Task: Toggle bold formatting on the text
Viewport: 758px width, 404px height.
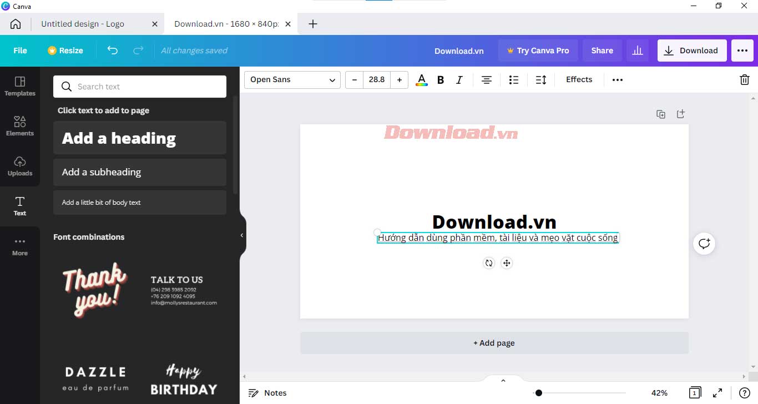Action: tap(440, 79)
